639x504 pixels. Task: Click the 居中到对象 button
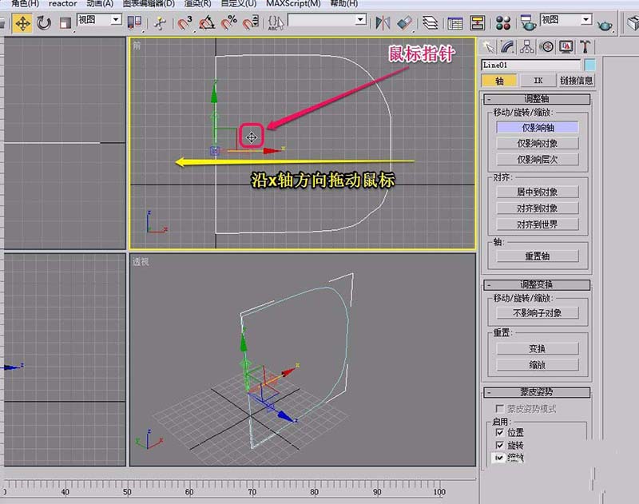[x=538, y=192]
